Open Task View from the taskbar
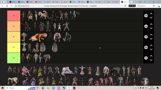161x90 pixels. 38,88
